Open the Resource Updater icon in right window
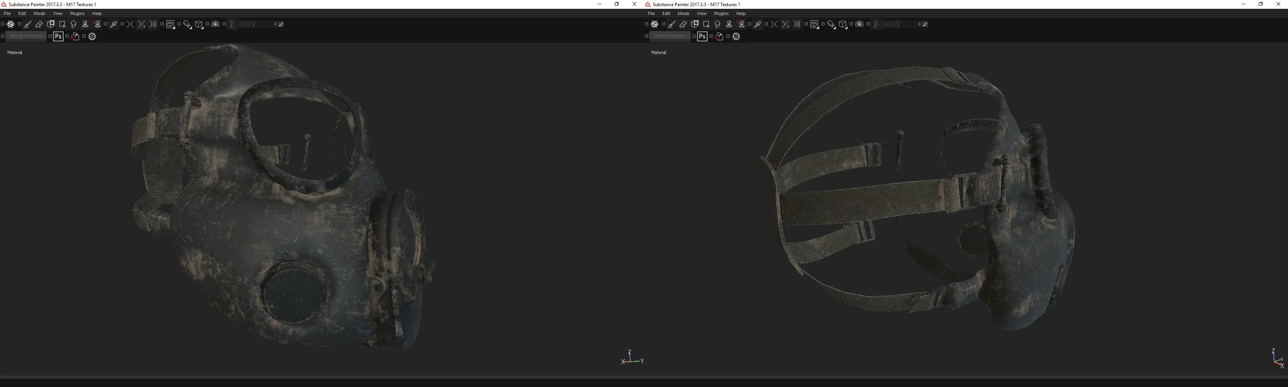 pyautogui.click(x=719, y=36)
